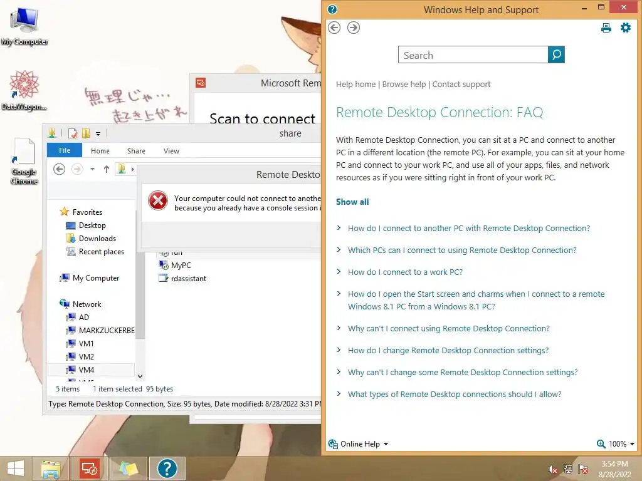This screenshot has width=642, height=481.
Task: Expand 'Why can't I change some' settings question
Action: [463, 372]
